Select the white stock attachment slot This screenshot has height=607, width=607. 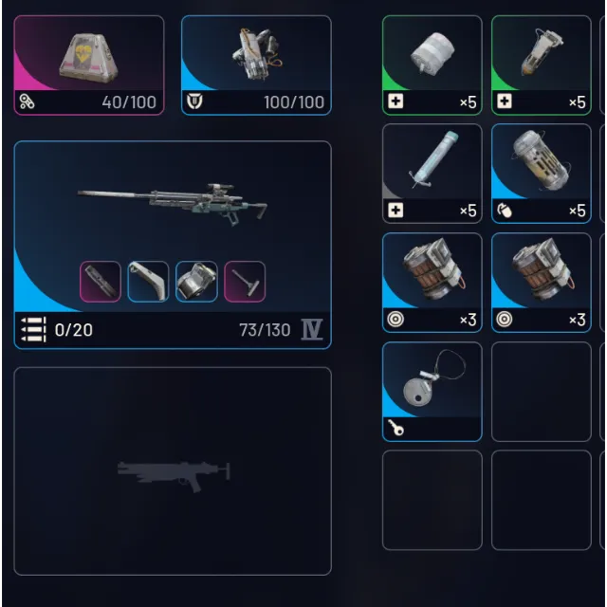click(148, 282)
